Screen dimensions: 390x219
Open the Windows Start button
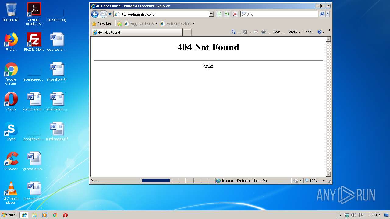9,215
